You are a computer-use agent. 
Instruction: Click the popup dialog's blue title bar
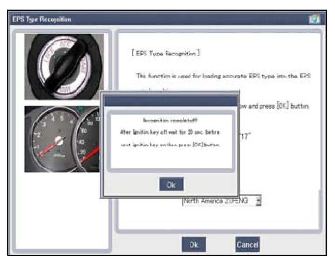point(170,101)
